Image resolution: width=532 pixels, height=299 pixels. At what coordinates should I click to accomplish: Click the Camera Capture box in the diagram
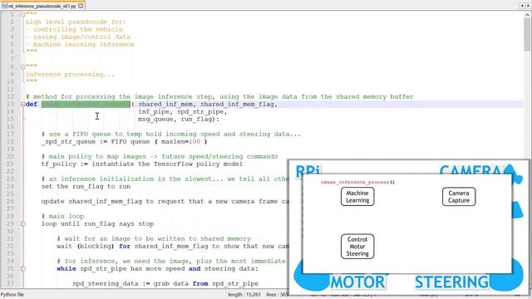459,197
